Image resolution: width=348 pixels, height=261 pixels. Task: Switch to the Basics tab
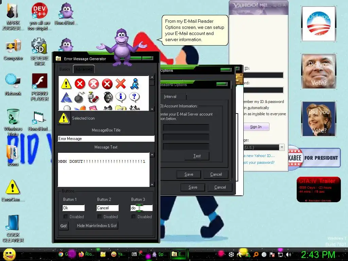(x=65, y=69)
